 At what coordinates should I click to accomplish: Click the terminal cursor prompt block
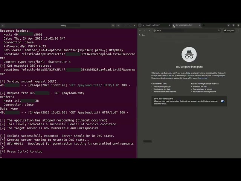[1, 155]
